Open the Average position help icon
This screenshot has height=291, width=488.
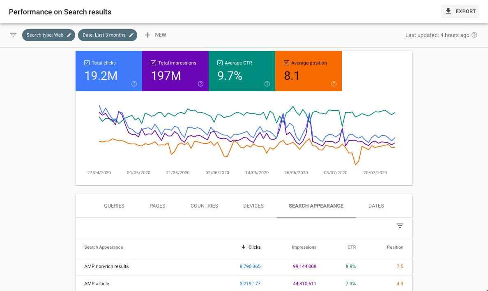point(334,84)
